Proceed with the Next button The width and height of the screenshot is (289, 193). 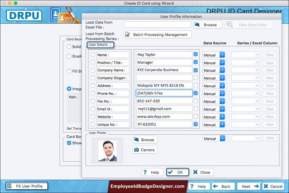coord(249,186)
